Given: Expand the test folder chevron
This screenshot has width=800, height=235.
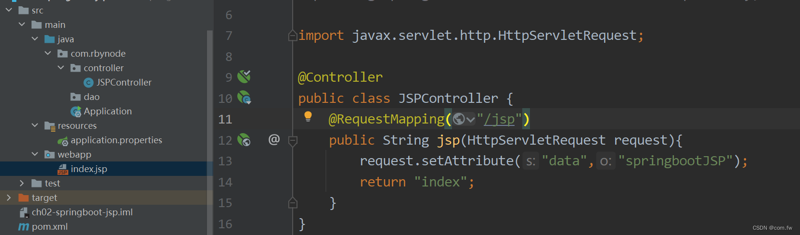Looking at the screenshot, I should (x=22, y=183).
